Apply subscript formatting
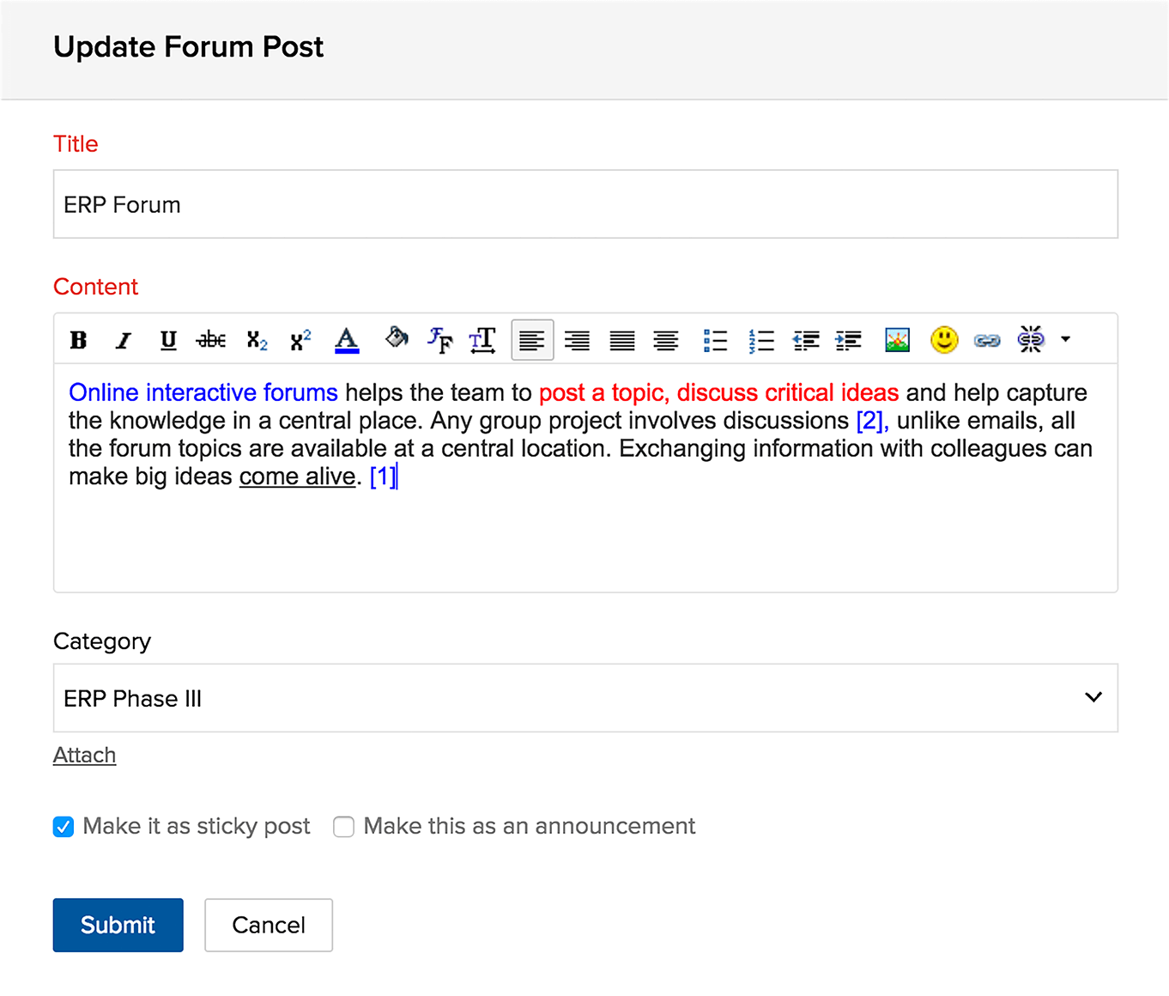The width and height of the screenshot is (1169, 996). (257, 340)
